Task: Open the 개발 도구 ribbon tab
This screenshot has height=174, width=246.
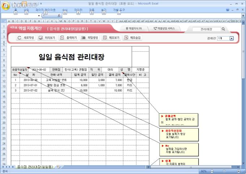Action: point(119,10)
